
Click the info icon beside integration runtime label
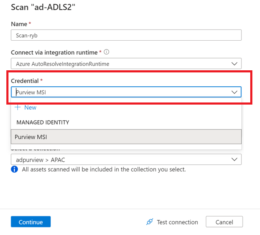(107, 52)
